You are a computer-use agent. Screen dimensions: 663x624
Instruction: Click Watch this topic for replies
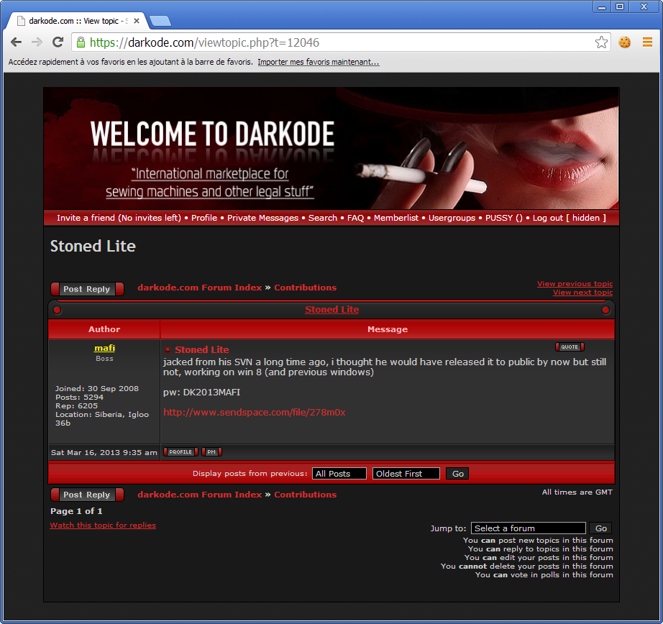(x=103, y=526)
